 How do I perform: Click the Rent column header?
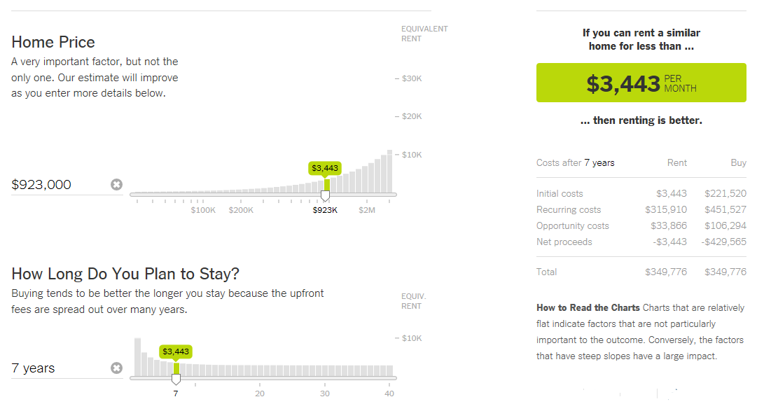tap(677, 162)
